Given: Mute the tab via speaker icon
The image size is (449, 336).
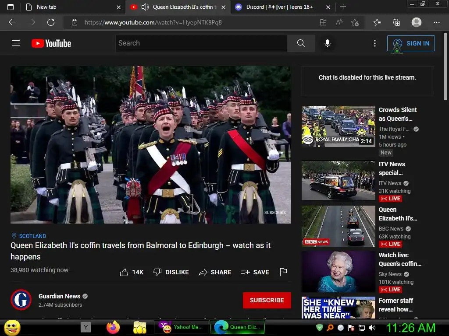Looking at the screenshot, I should coord(145,7).
